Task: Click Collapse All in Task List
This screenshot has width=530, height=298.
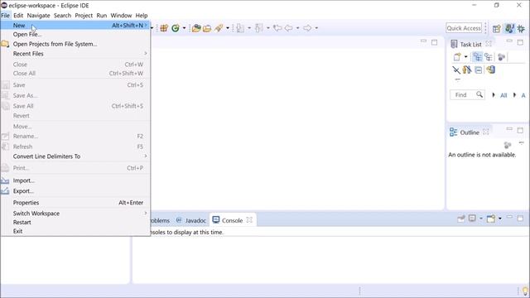Action: 479,70
